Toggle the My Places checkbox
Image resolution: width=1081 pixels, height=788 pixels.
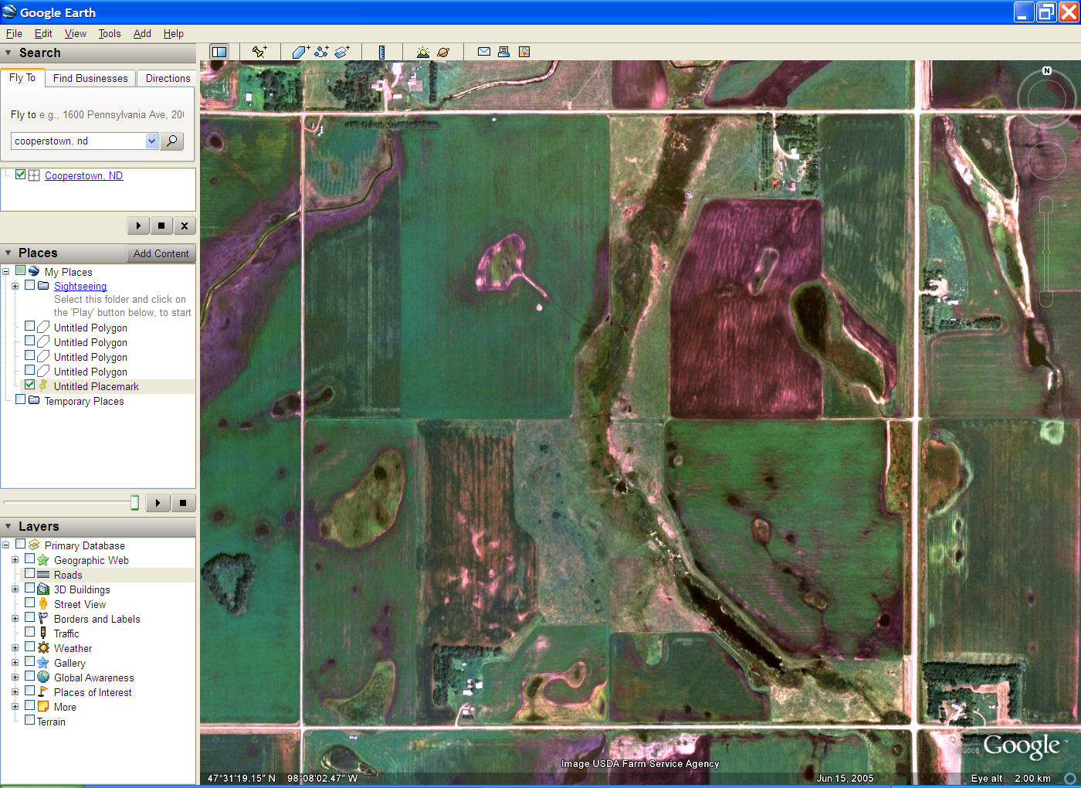(21, 271)
